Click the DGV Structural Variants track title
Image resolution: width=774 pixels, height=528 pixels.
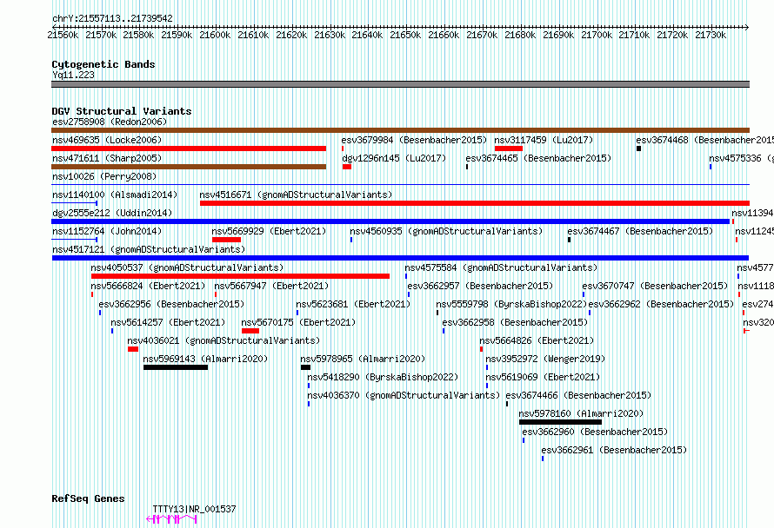[122, 111]
